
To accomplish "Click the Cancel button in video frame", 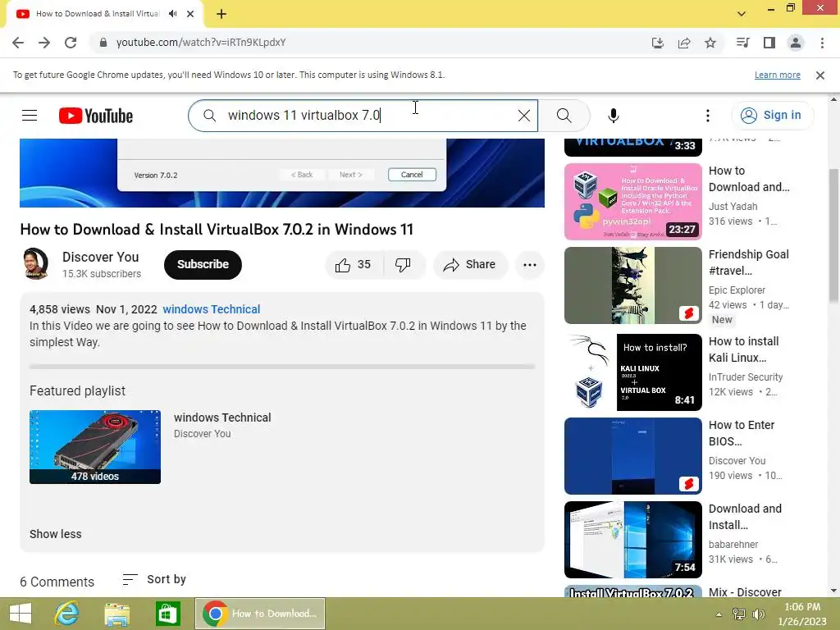I will click(412, 175).
